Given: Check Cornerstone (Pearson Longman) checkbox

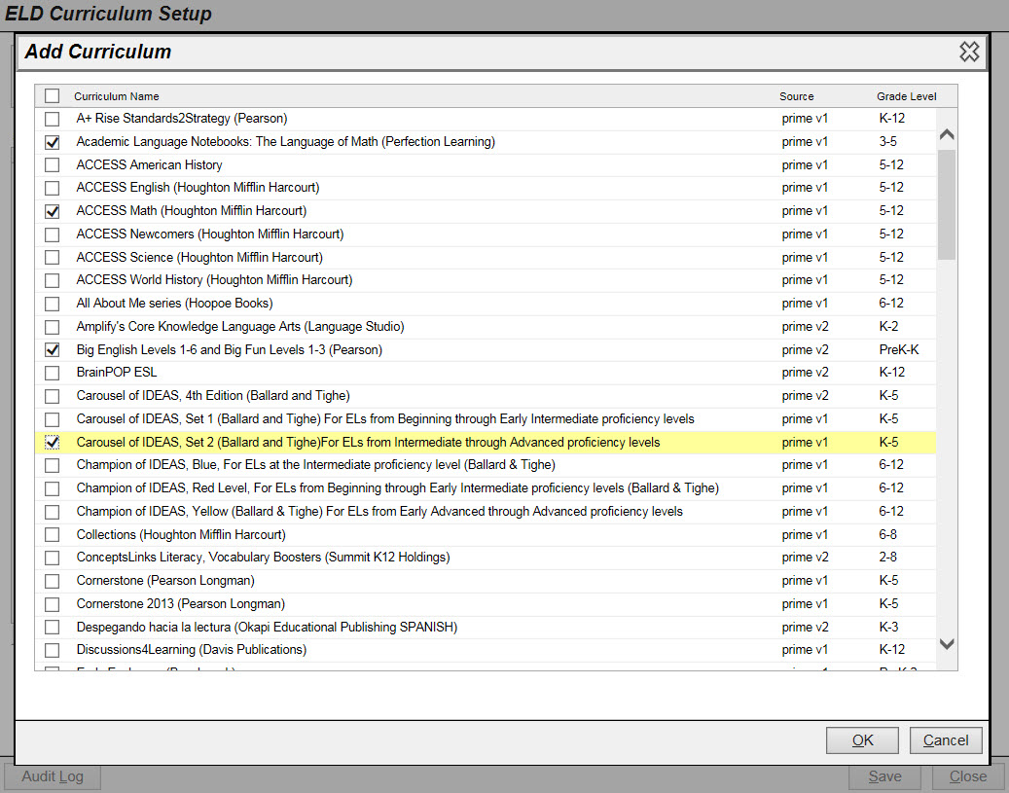Looking at the screenshot, I should pyautogui.click(x=53, y=581).
